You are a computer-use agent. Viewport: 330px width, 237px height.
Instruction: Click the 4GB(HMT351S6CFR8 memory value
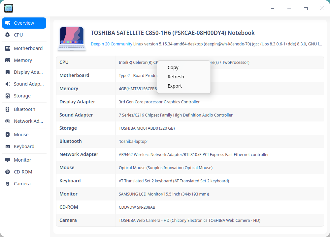[x=138, y=89]
